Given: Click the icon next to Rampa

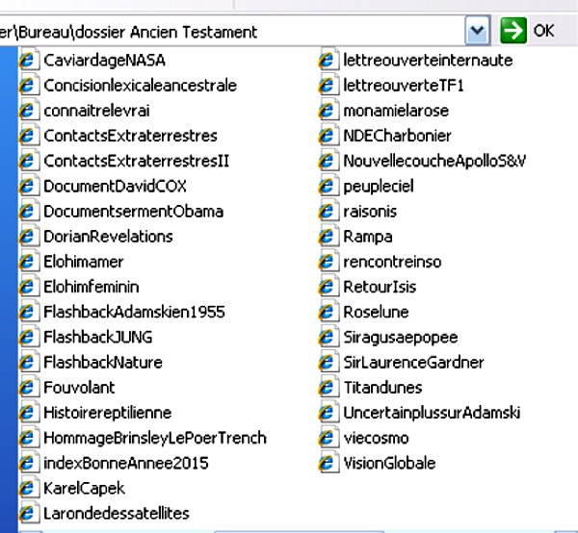Looking at the screenshot, I should tap(329, 237).
